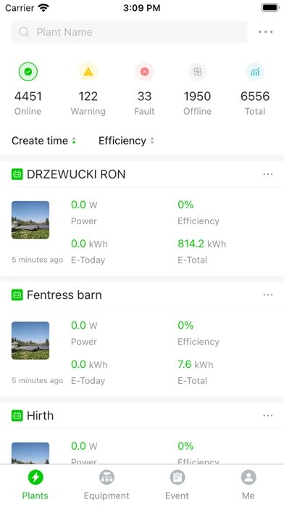This screenshot has height=505, width=284.
Task: Go to the Event tab
Action: pyautogui.click(x=177, y=485)
